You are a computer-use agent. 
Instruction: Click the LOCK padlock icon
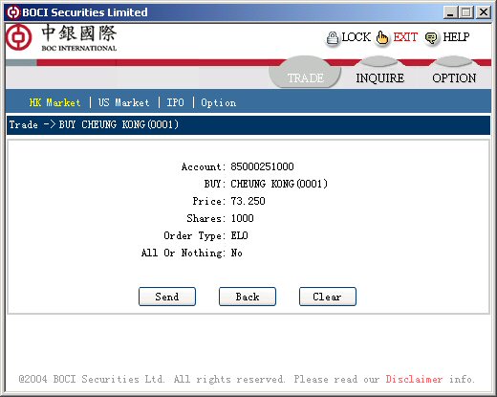click(333, 38)
